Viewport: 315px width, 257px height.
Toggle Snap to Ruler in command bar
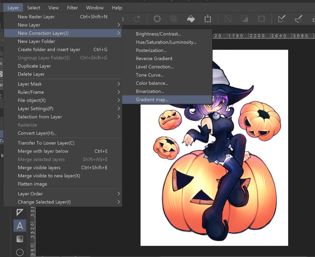click(282, 19)
